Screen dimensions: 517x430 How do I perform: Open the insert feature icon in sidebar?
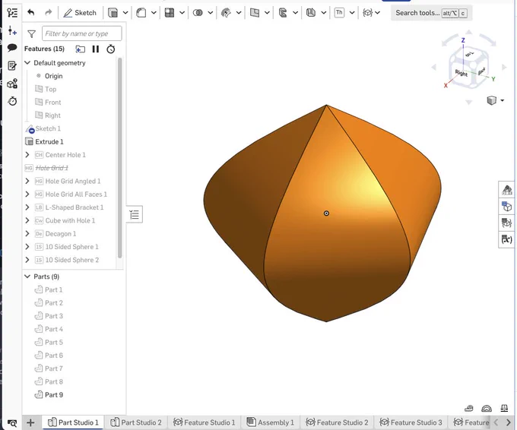pyautogui.click(x=12, y=30)
